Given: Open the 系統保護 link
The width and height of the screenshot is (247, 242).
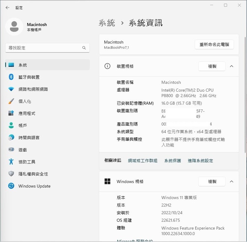Looking at the screenshot, I should (x=173, y=161).
